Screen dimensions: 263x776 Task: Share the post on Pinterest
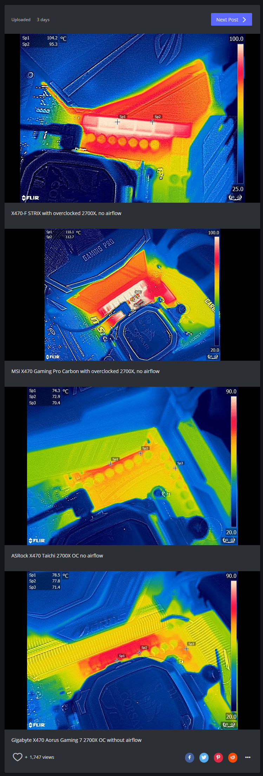coord(218,757)
